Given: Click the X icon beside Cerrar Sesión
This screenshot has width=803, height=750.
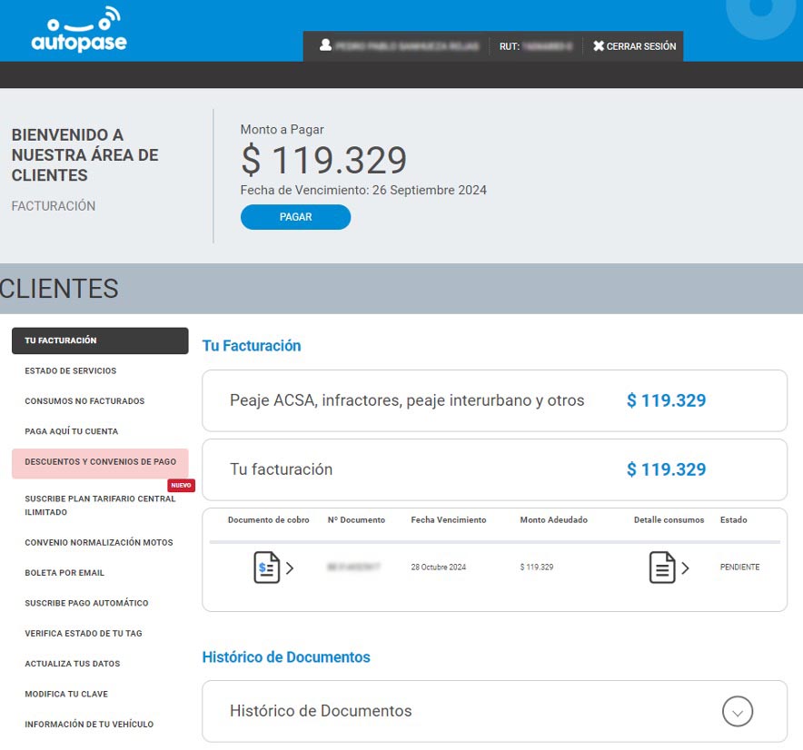Looking at the screenshot, I should tap(599, 46).
